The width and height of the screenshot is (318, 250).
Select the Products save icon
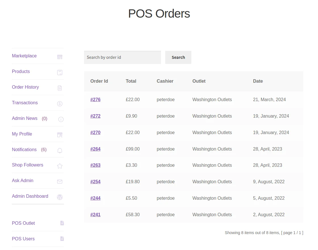click(60, 72)
